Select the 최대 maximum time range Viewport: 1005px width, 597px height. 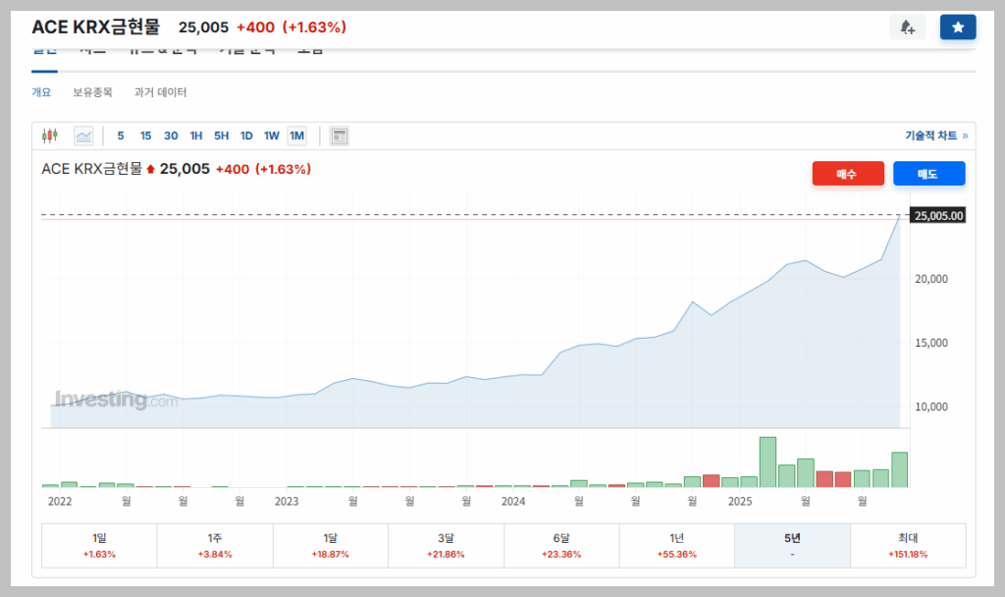coord(908,545)
